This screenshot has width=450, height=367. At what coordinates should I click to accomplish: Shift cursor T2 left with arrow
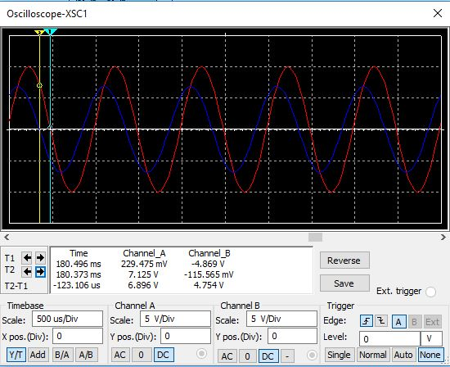pyautogui.click(x=27, y=271)
